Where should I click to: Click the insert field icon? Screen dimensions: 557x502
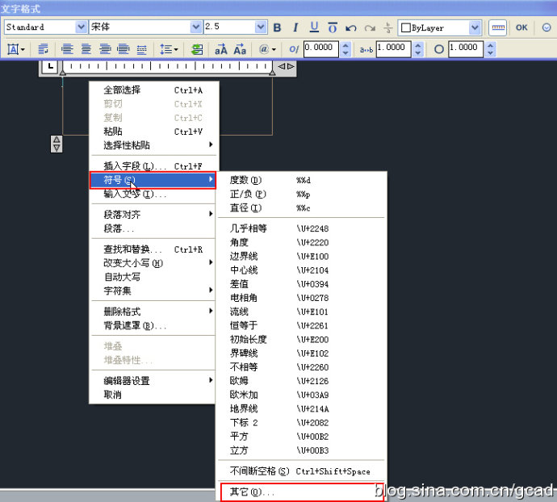tap(197, 49)
